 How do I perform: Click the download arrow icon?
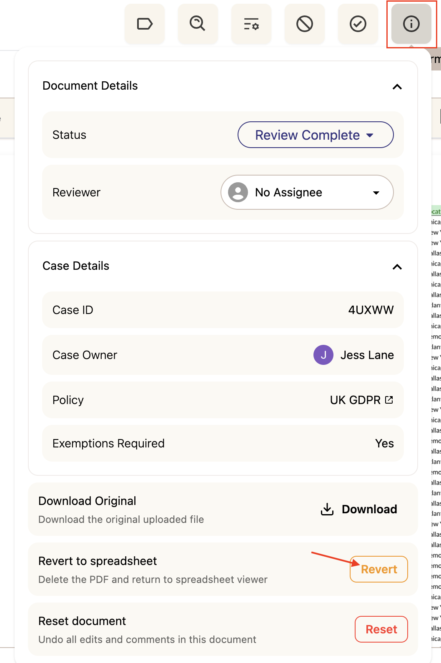pyautogui.click(x=327, y=509)
